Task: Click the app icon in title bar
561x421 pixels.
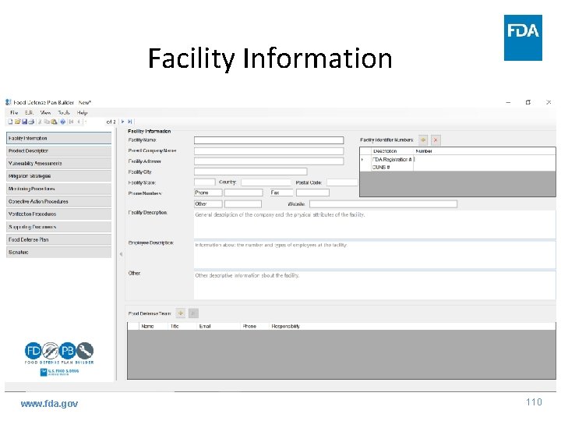Action: pos(9,102)
